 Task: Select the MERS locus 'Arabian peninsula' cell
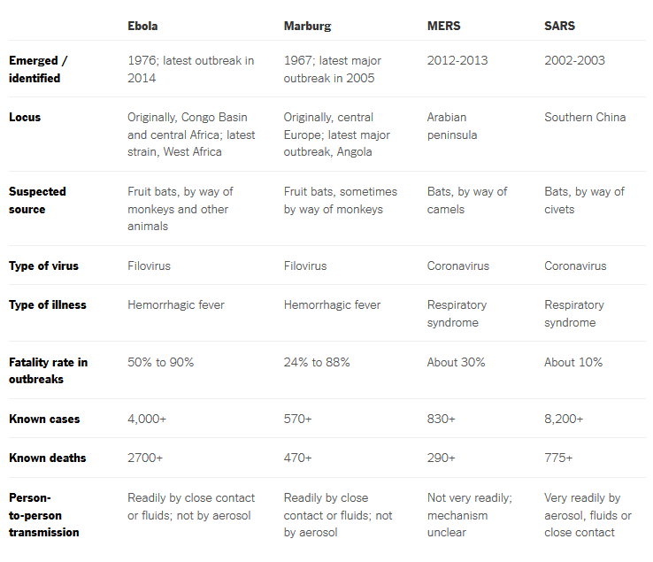click(x=452, y=126)
